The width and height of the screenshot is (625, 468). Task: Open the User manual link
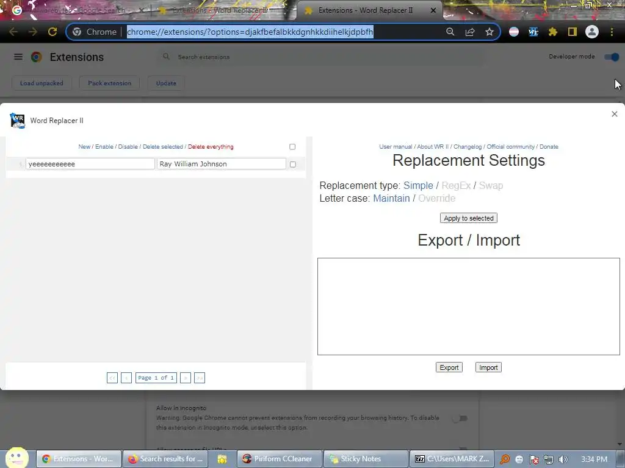tap(396, 147)
